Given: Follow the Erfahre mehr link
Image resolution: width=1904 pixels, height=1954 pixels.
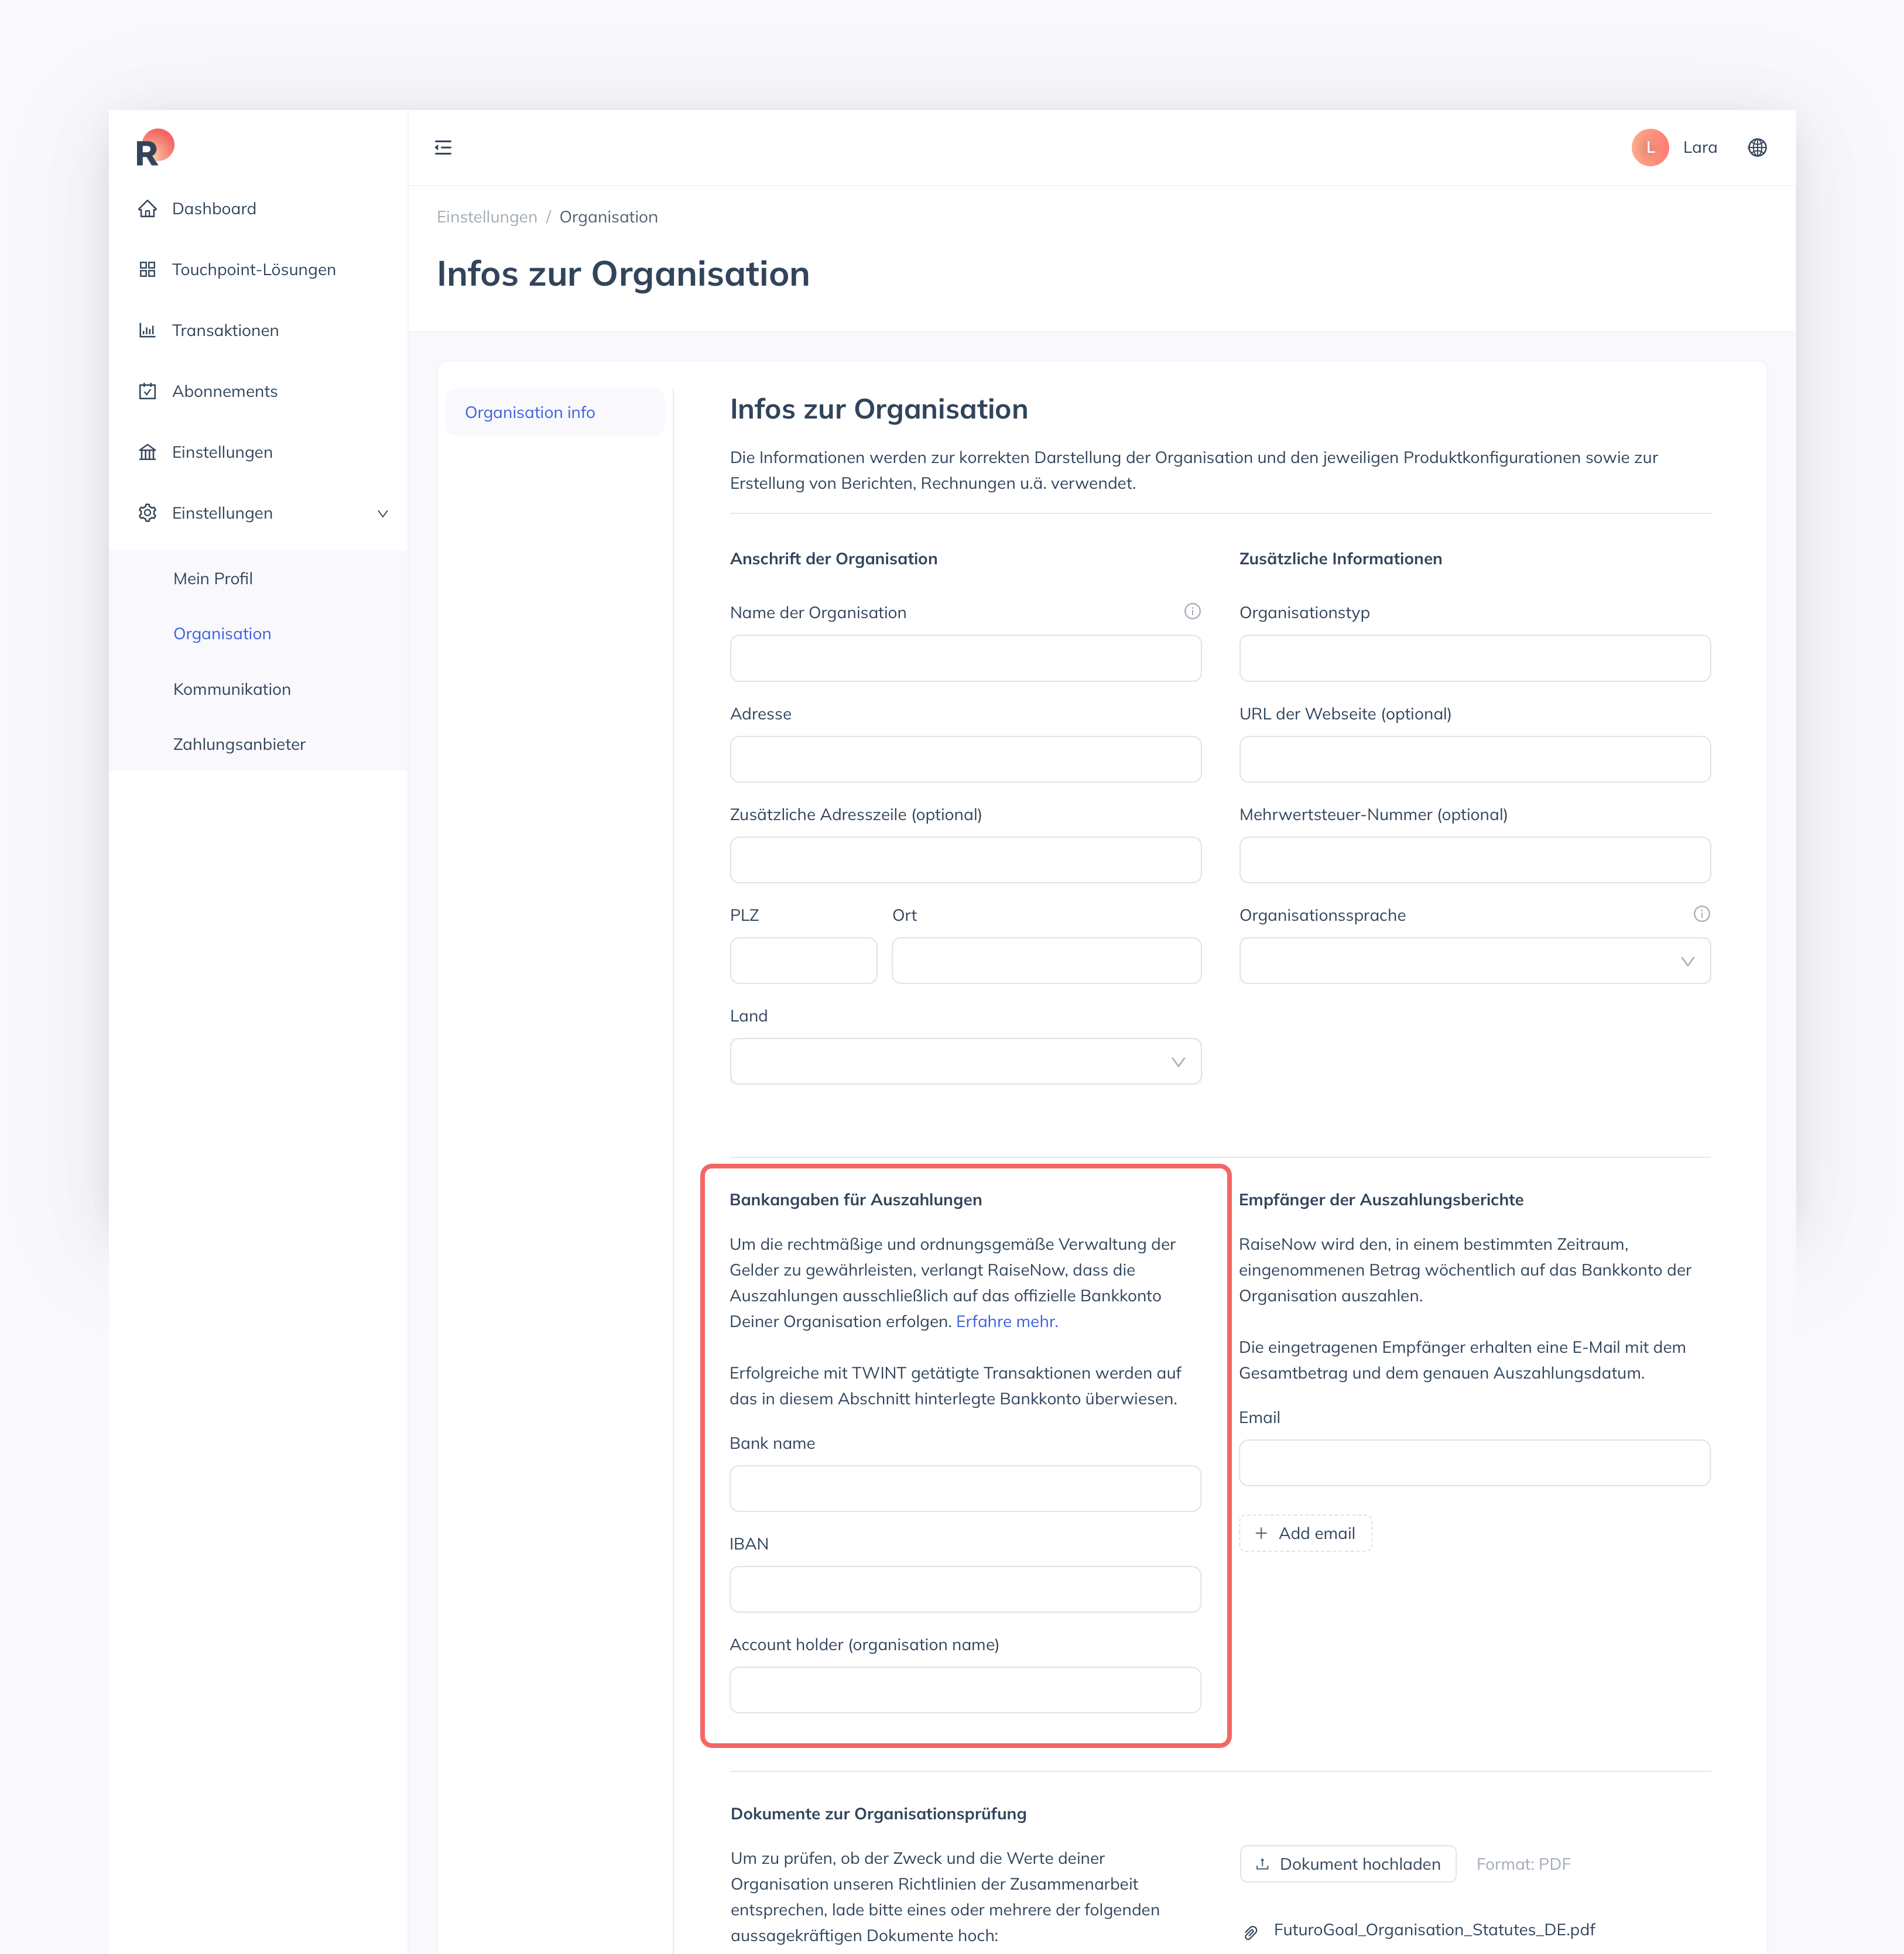Looking at the screenshot, I should [1007, 1321].
